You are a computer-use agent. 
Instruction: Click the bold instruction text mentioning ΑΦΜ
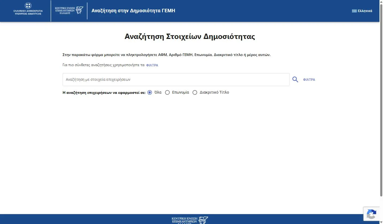(167, 55)
